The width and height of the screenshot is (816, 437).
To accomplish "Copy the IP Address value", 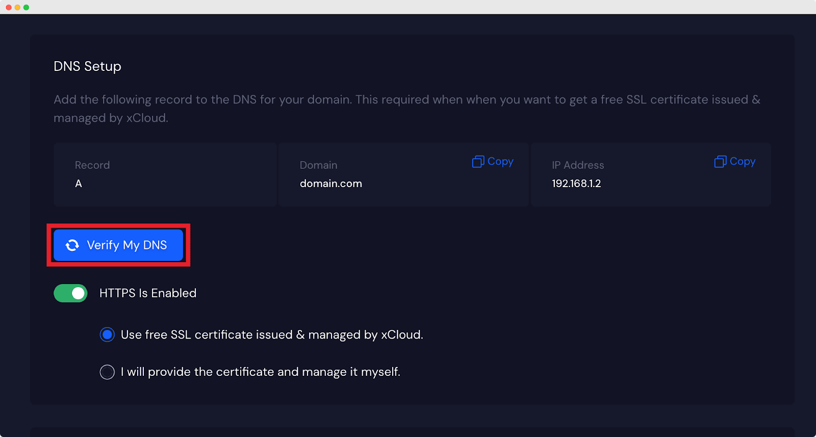I will (735, 162).
